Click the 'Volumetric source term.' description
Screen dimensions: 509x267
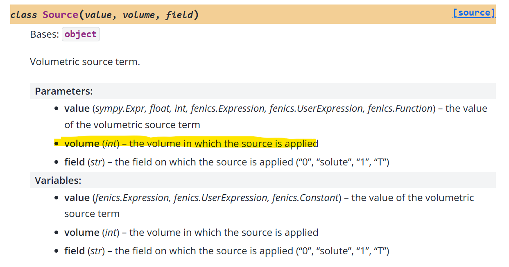[x=85, y=62]
